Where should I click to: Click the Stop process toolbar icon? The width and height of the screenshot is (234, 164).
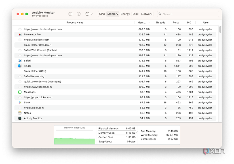[x=70, y=14]
